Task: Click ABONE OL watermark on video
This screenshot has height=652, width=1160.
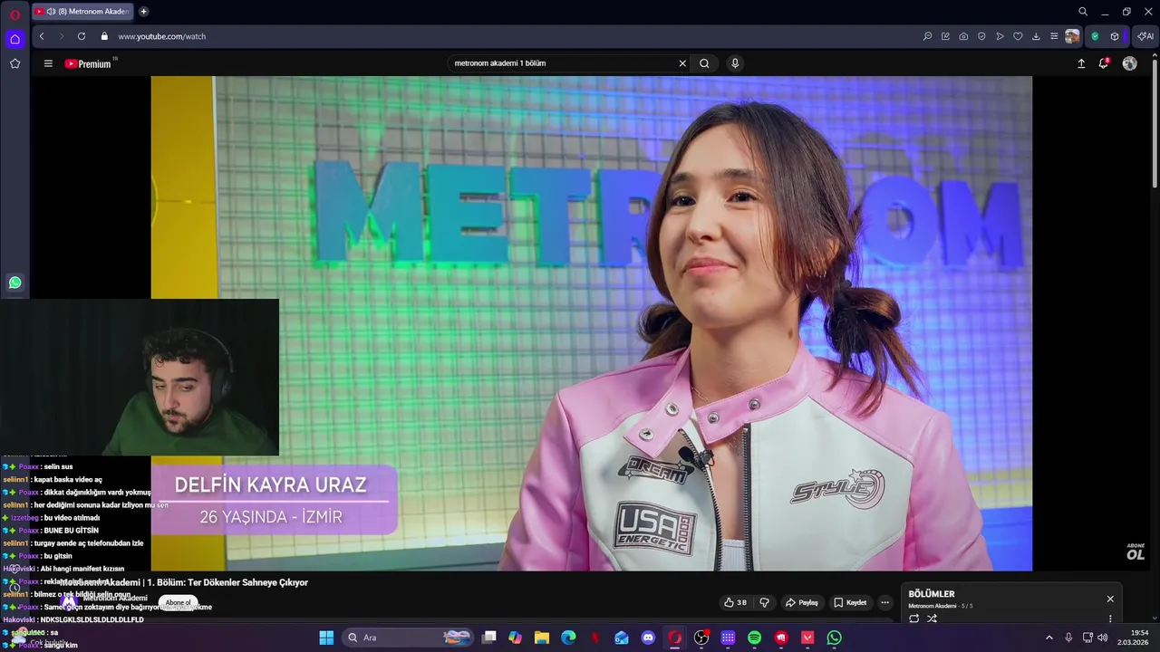Action: 1136,551
